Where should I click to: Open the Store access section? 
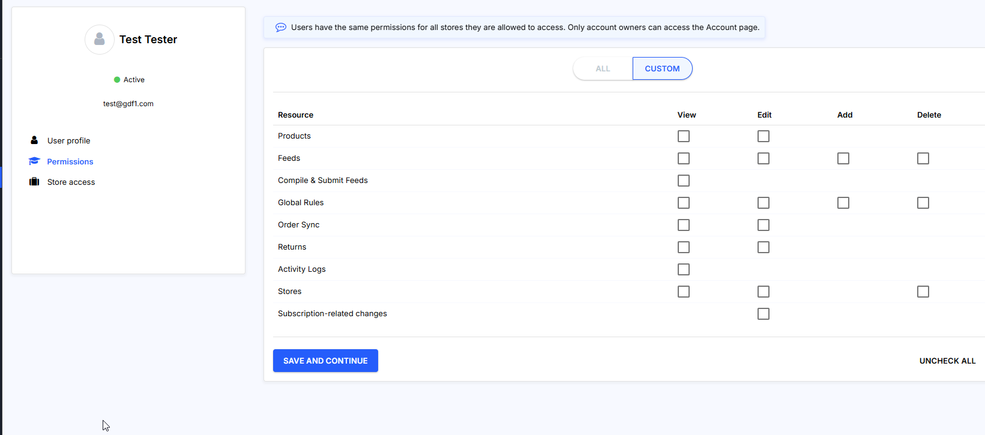(71, 182)
